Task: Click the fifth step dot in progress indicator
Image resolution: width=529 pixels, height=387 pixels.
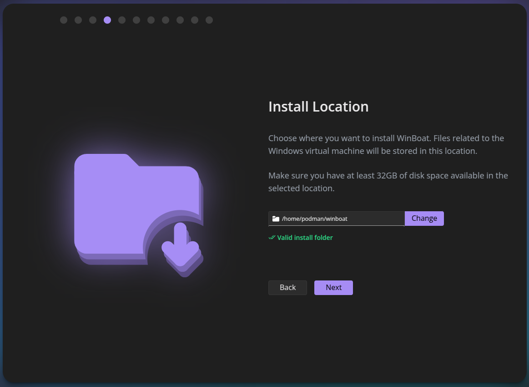Action: [122, 20]
